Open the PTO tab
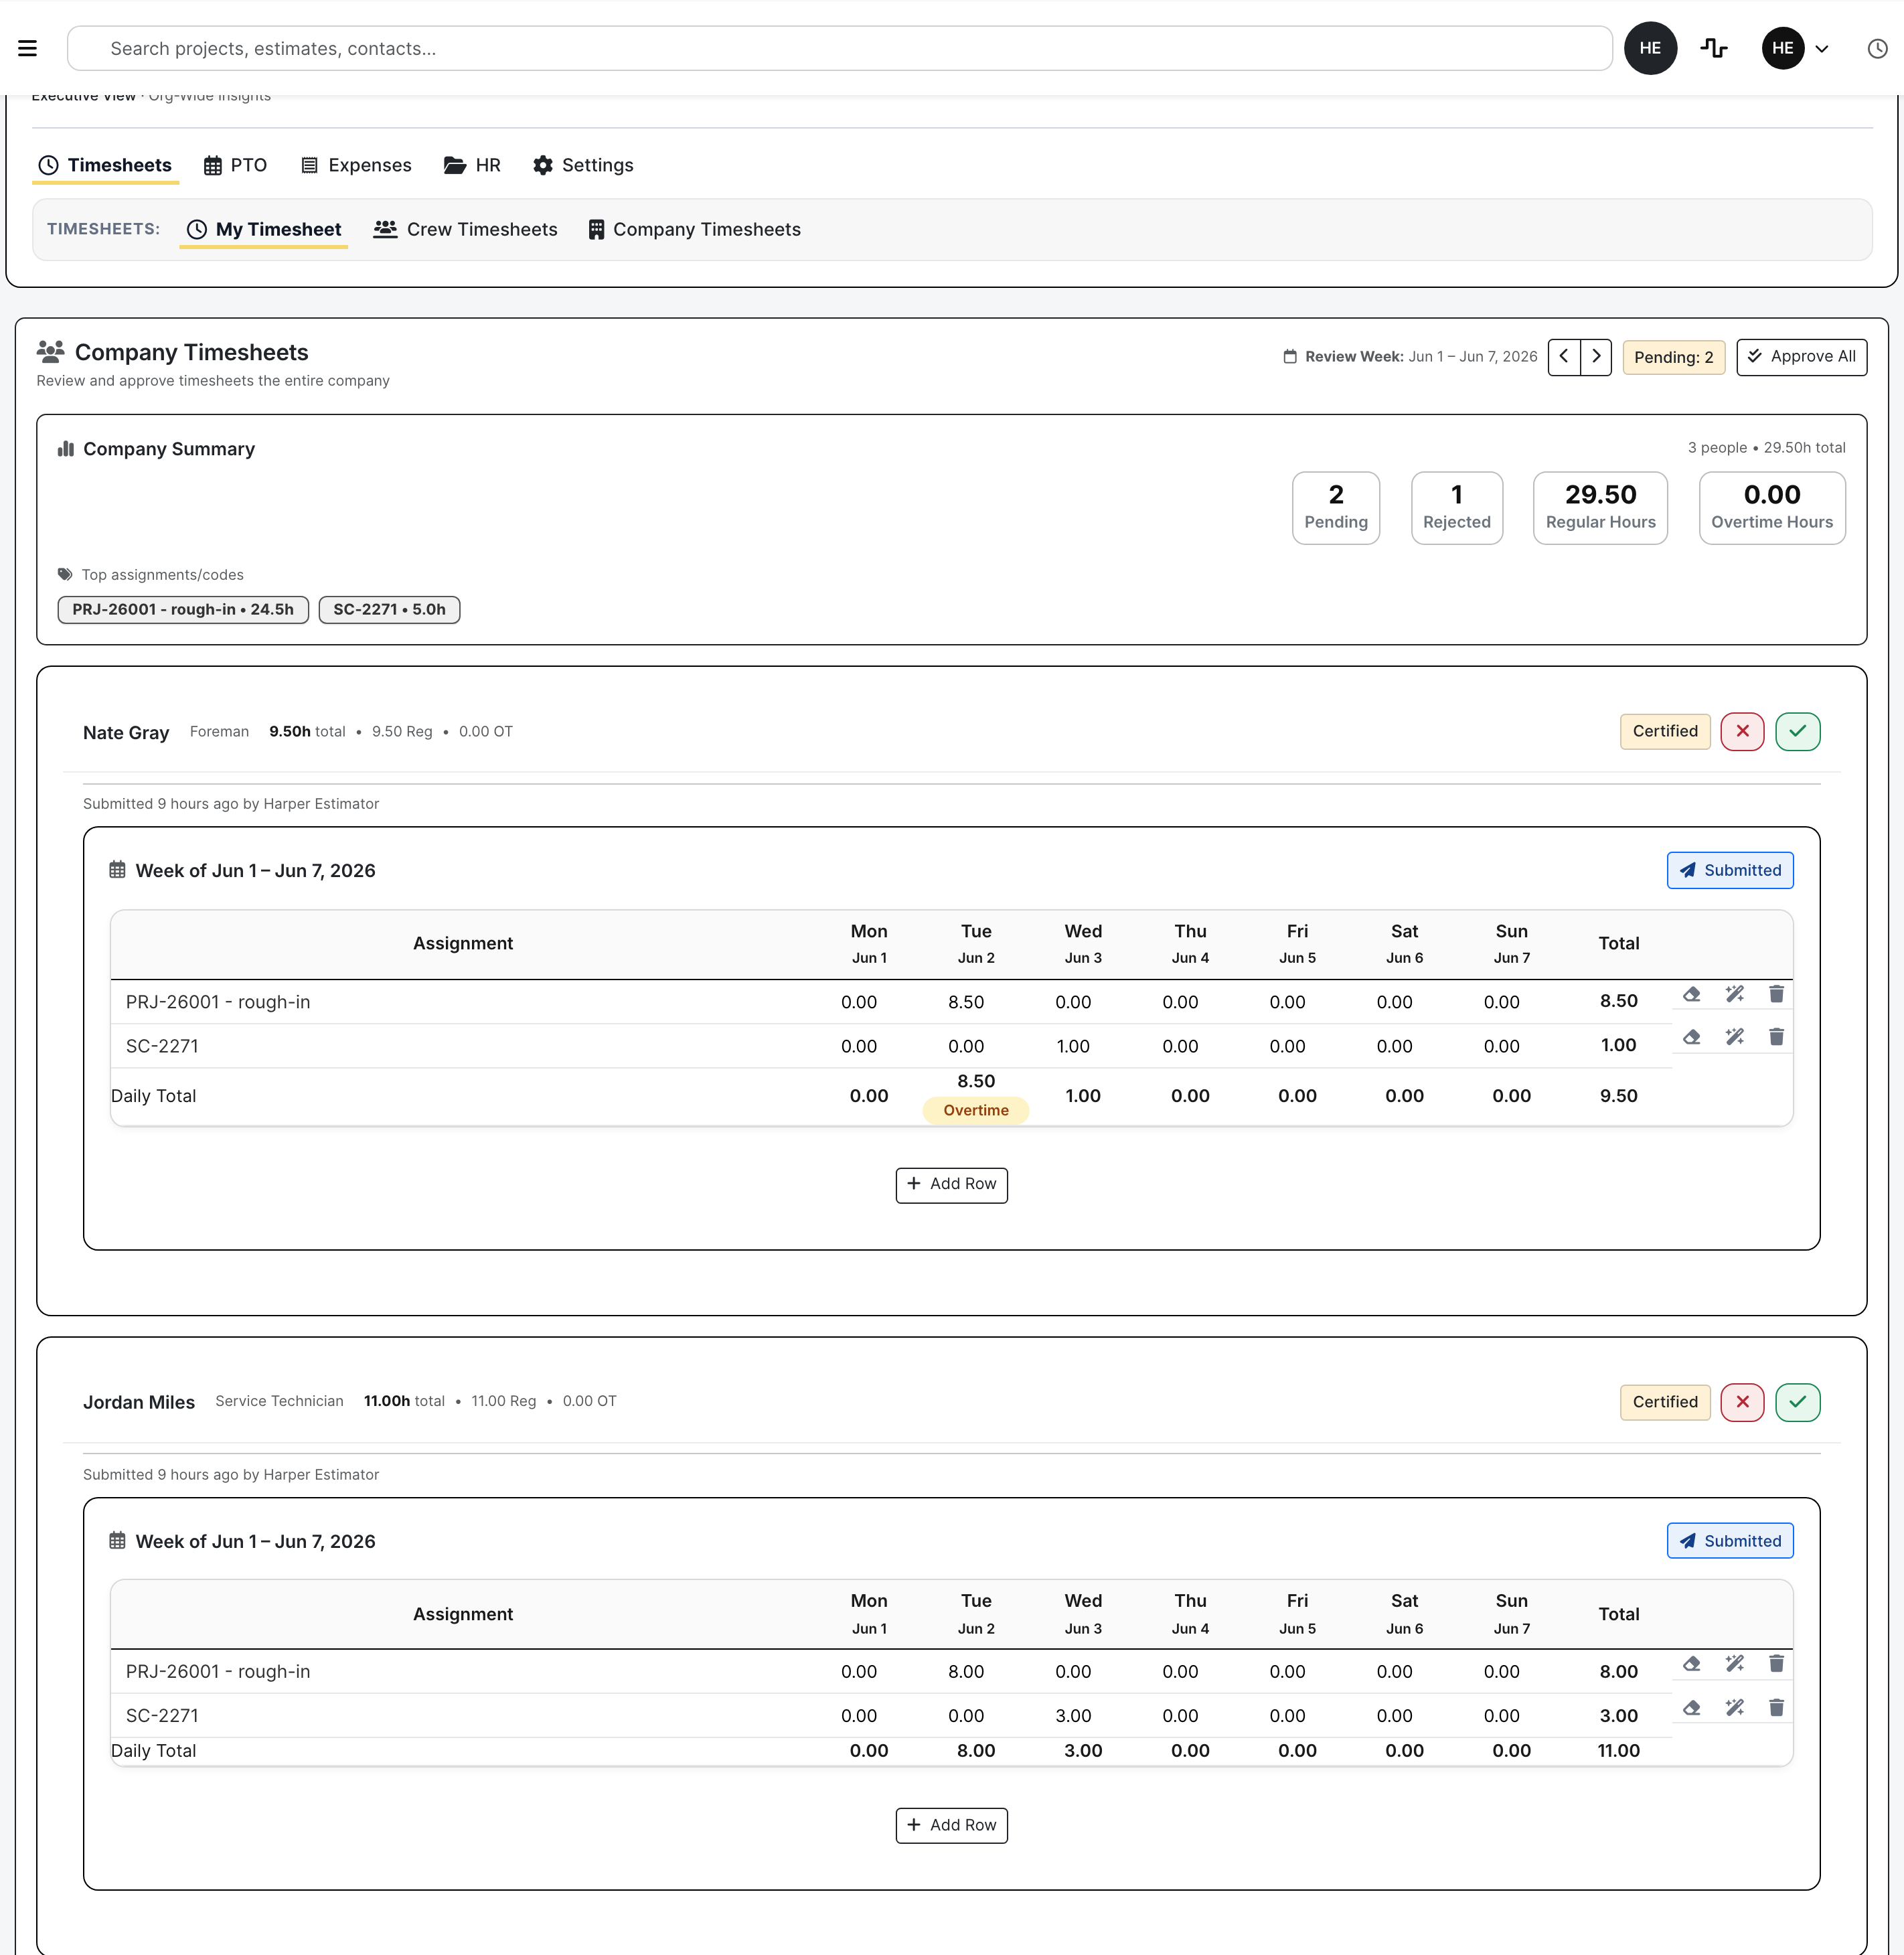The image size is (1904, 1955). [236, 165]
